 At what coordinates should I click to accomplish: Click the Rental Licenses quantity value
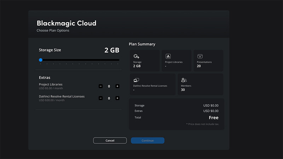pos(109,98)
